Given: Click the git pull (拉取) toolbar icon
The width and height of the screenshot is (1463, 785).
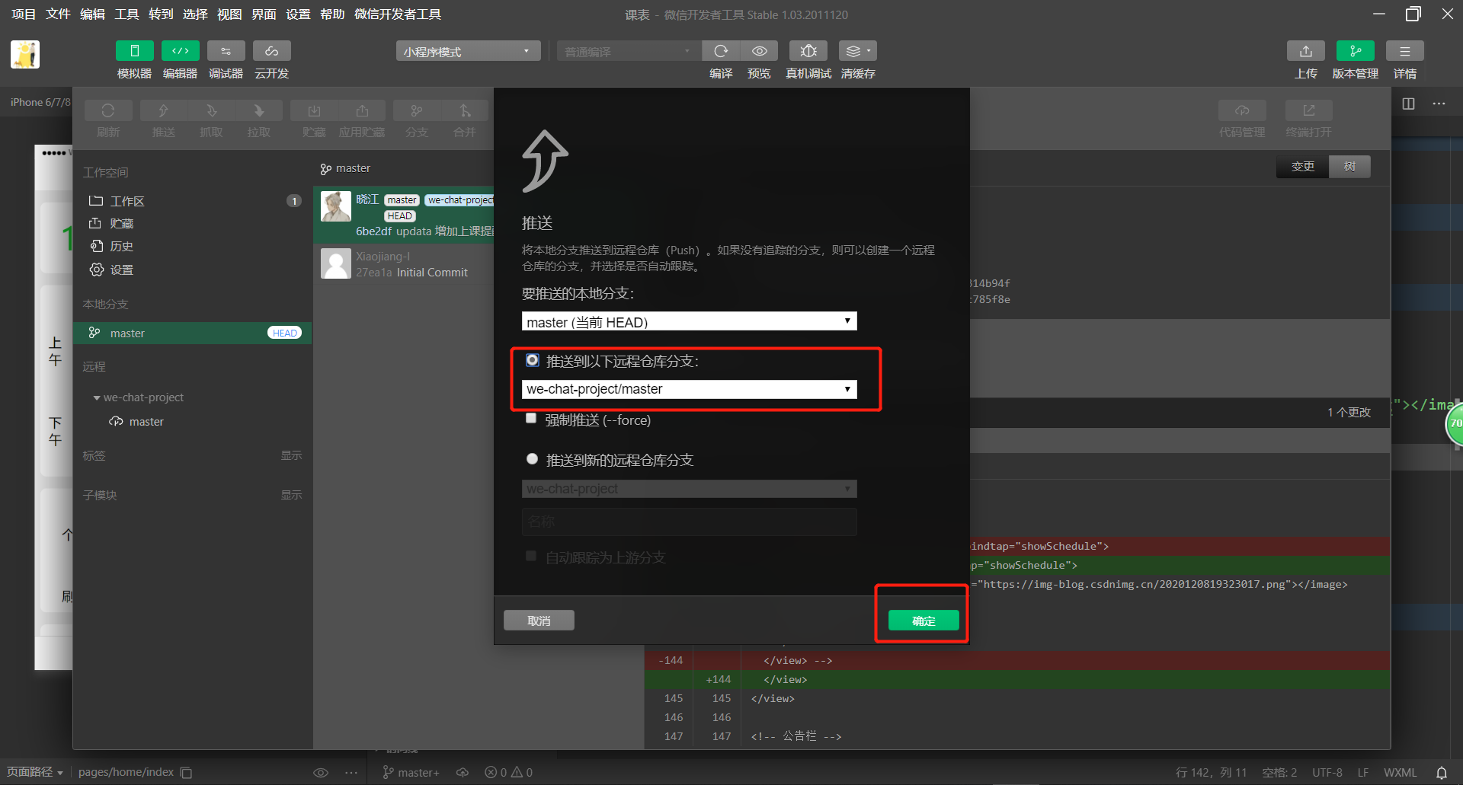Looking at the screenshot, I should point(258,110).
